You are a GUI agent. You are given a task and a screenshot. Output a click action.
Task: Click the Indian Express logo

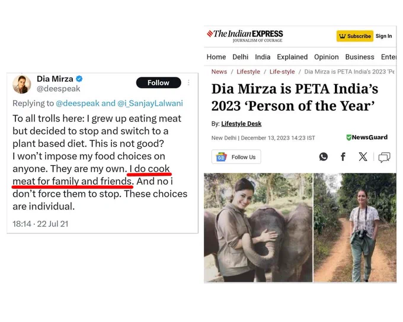point(245,36)
